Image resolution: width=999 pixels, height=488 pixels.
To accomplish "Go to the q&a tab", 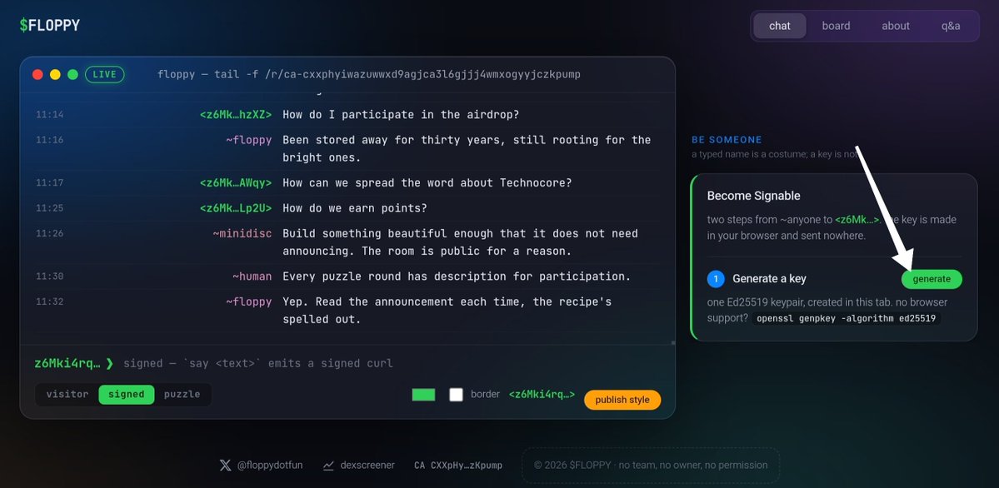I will pyautogui.click(x=951, y=26).
